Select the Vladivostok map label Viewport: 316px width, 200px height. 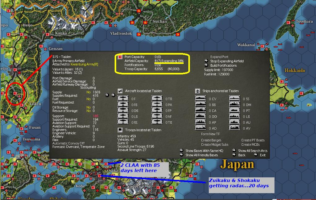coord(121,33)
